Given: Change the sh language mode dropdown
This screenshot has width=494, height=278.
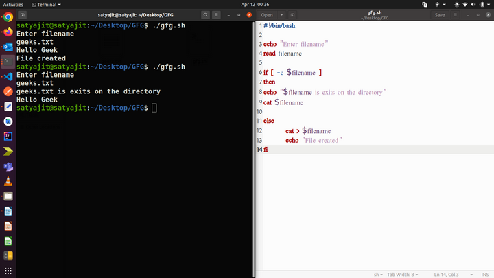Looking at the screenshot, I should point(379,273).
